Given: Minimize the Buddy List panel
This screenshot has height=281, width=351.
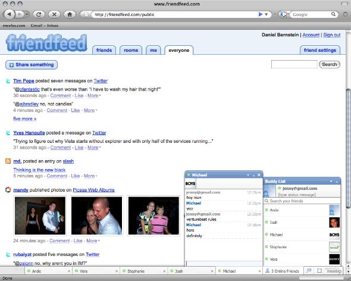Looking at the screenshot, I should pyautogui.click(x=337, y=182).
